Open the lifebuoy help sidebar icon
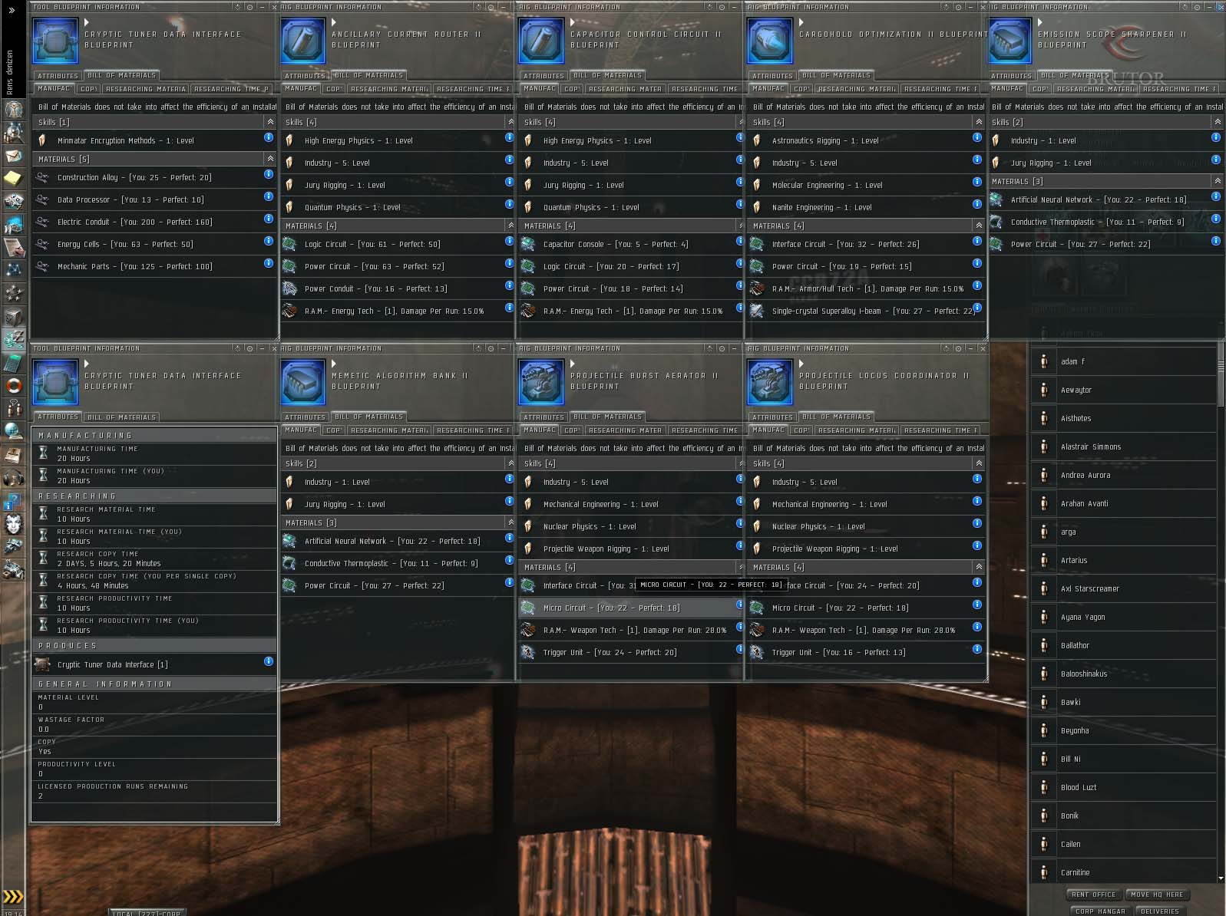 tap(13, 386)
